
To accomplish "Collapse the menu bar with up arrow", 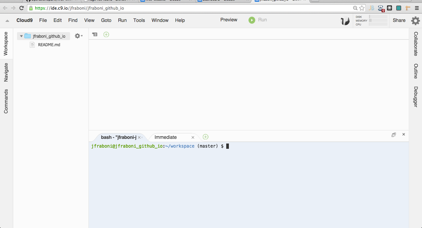I will [x=7, y=20].
